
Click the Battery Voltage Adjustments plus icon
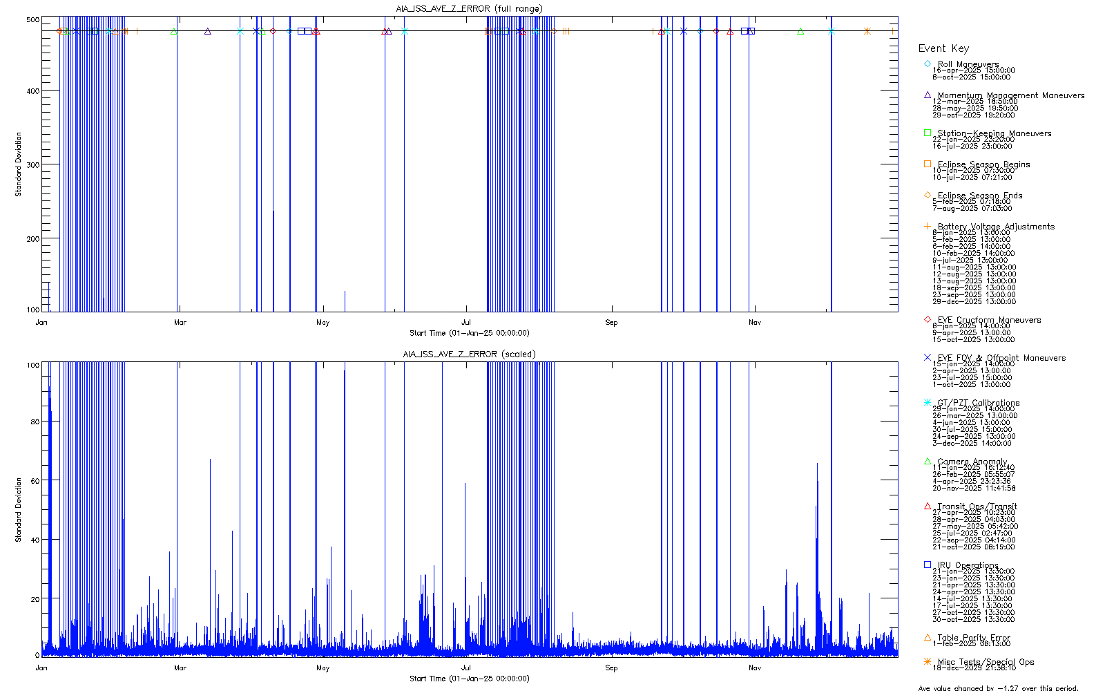click(927, 226)
